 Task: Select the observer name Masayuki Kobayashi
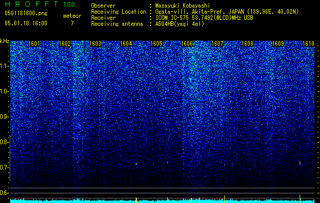183,6
